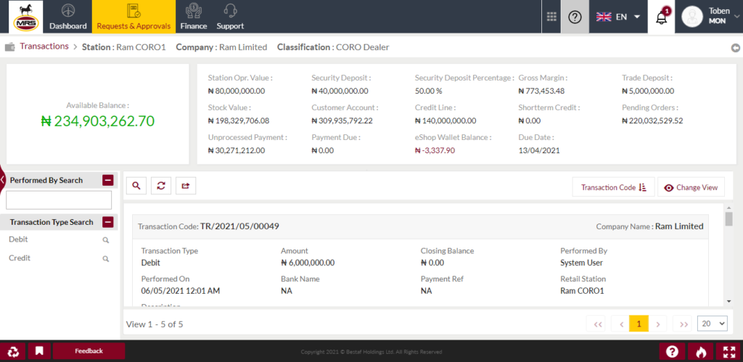Click the recycle icon in footer
Image resolution: width=743 pixels, height=362 pixels.
(x=13, y=351)
